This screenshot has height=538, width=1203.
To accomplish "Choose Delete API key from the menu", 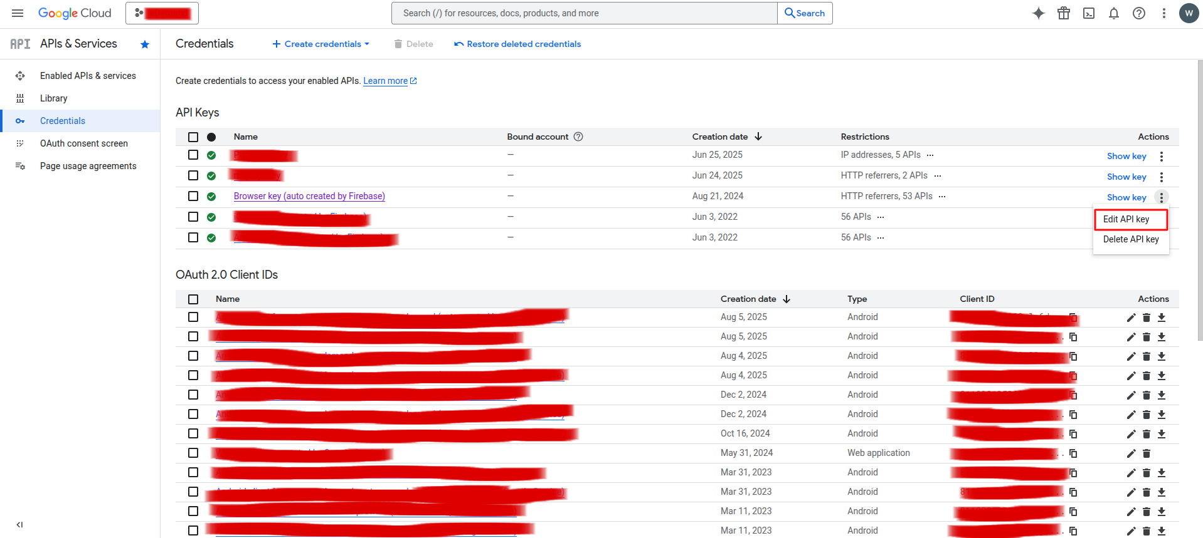I will (1131, 239).
